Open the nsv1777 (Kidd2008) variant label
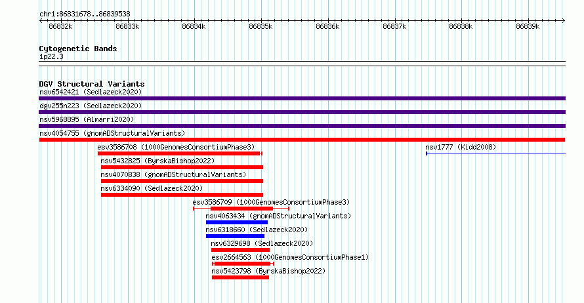Viewport: 584px width, 303px height. pos(461,147)
